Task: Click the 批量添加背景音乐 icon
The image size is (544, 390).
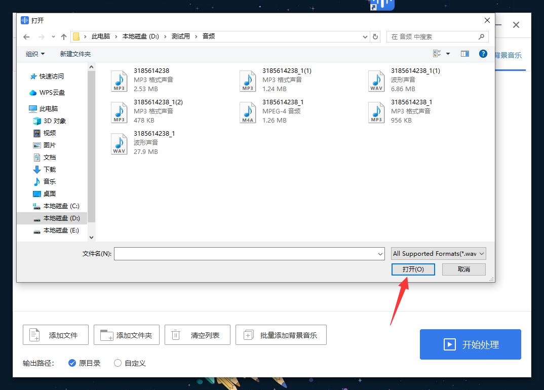Action: pyautogui.click(x=248, y=334)
